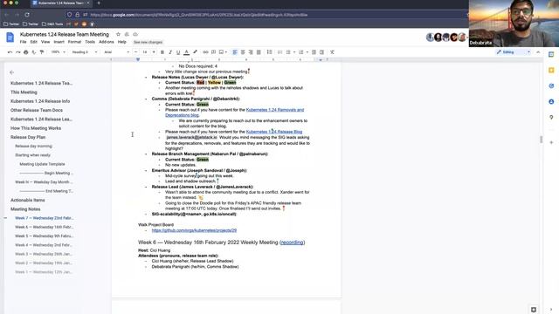559x314 pixels.
Task: Open Google Calendar side panel icon
Action: (551, 54)
